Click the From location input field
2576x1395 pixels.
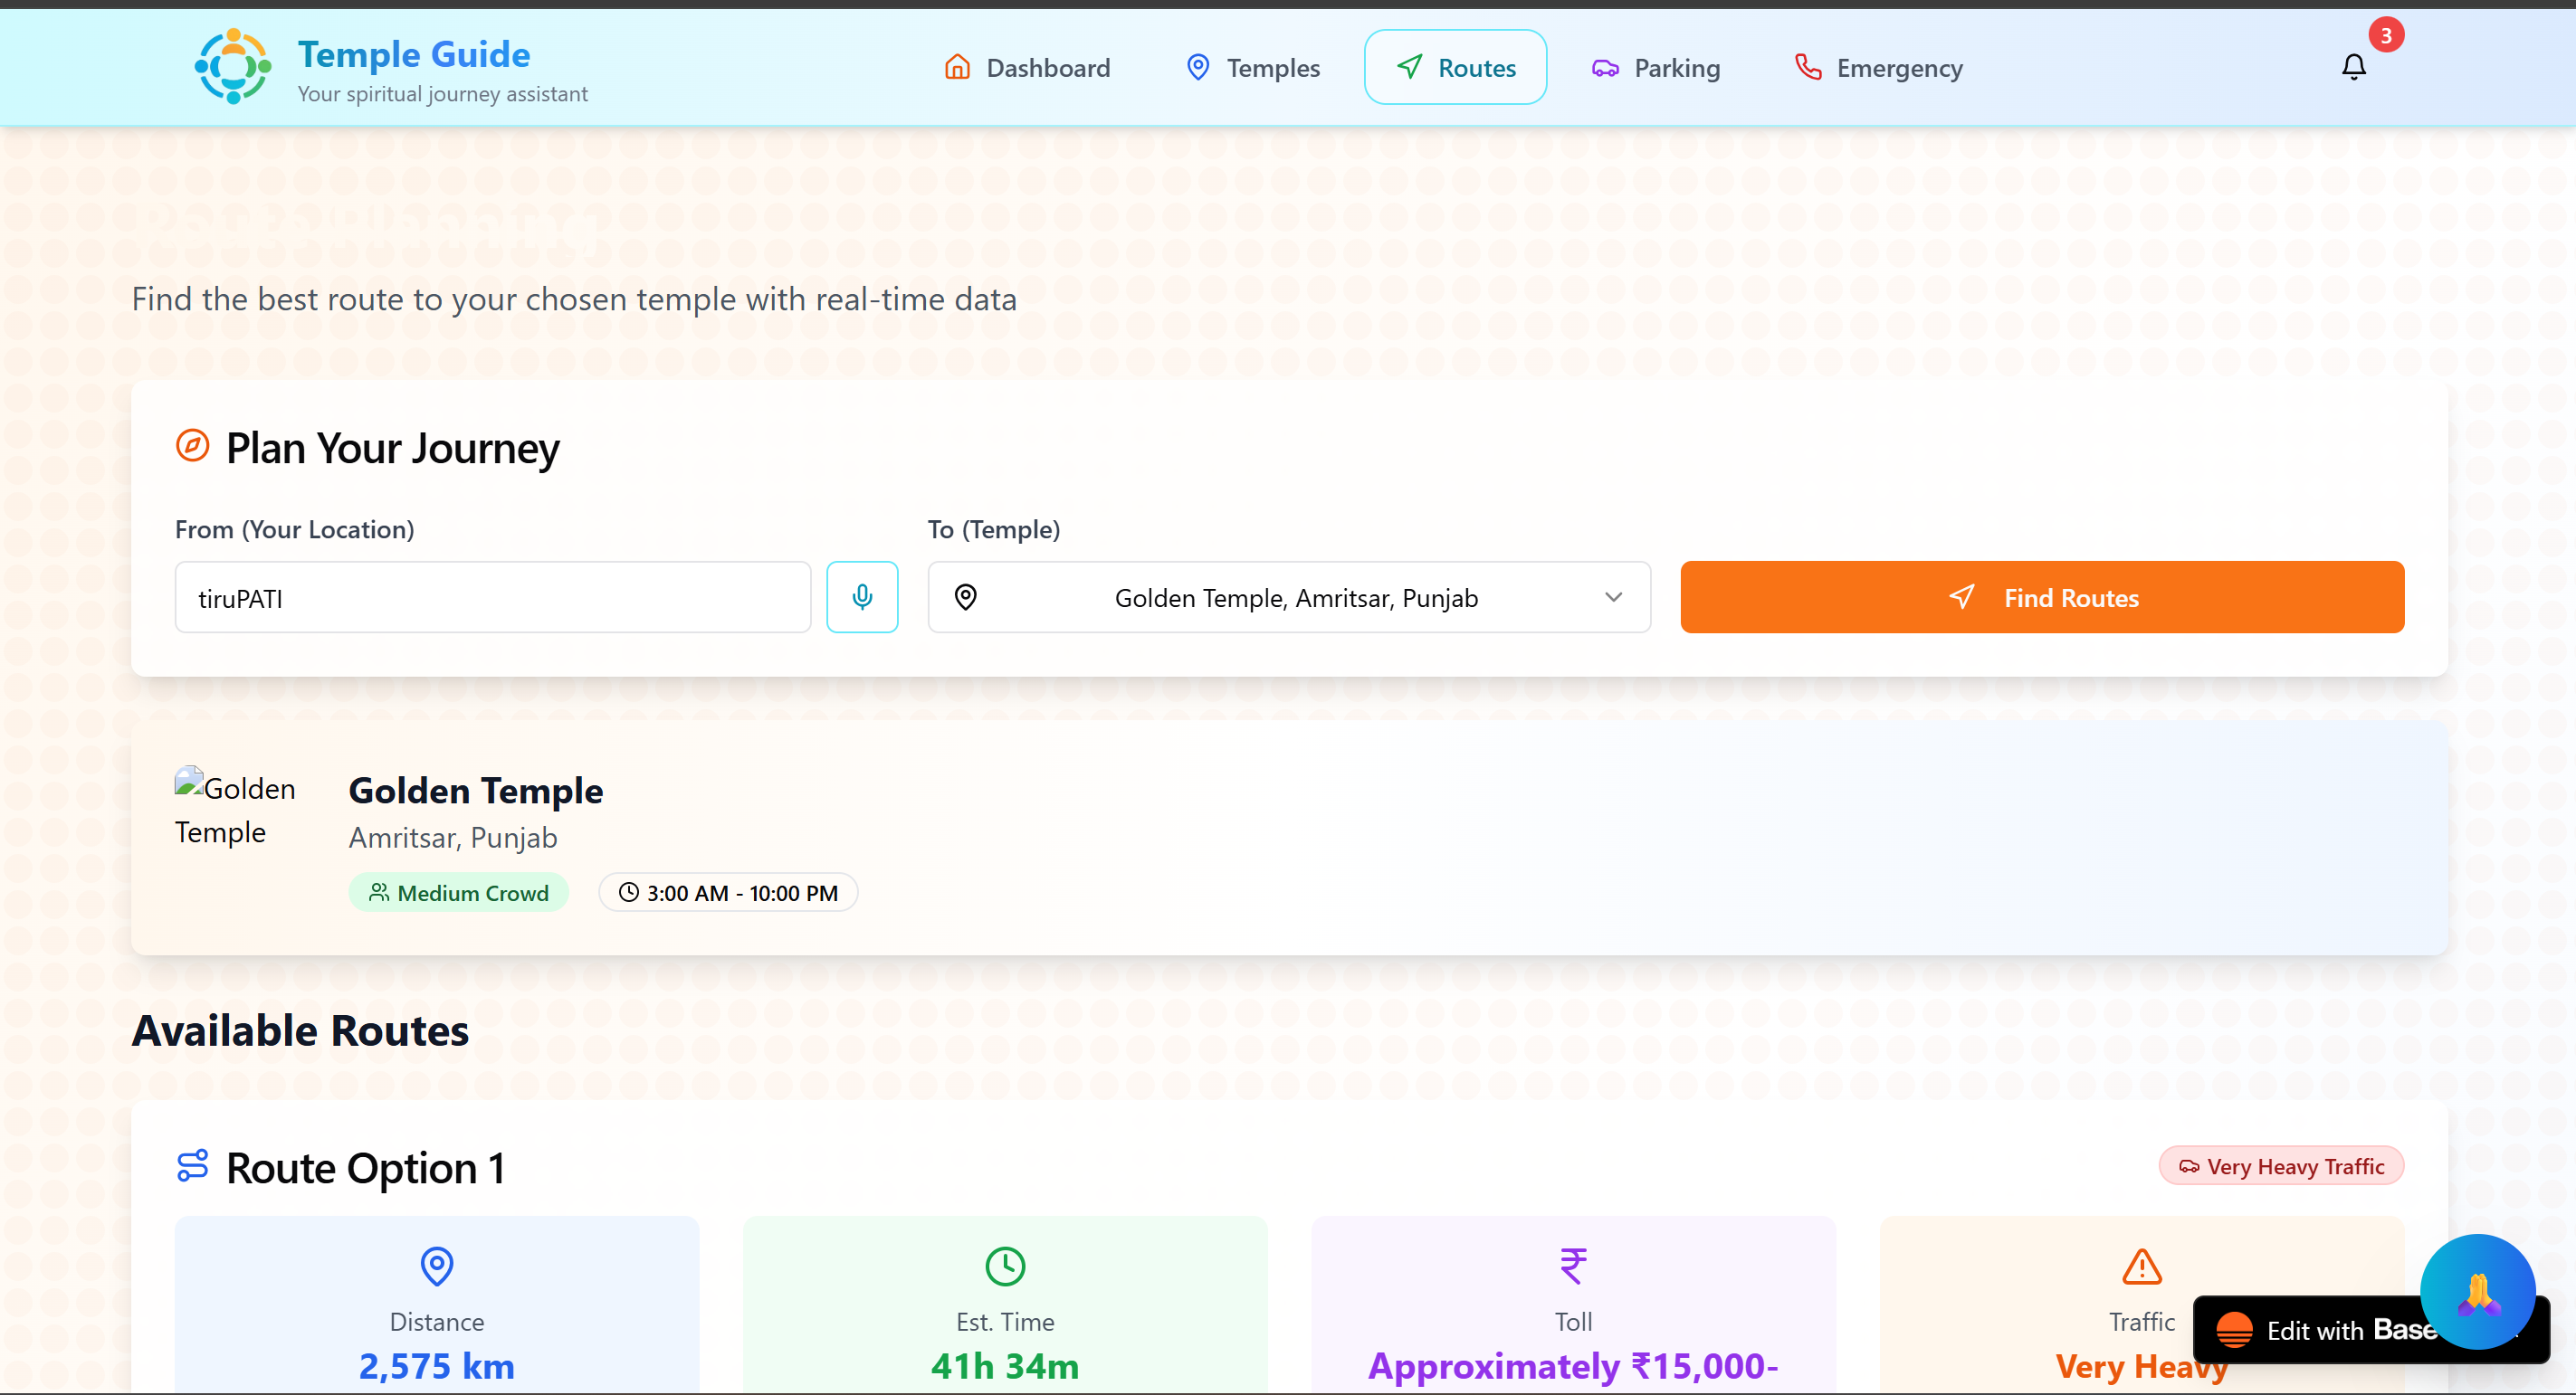pos(492,596)
